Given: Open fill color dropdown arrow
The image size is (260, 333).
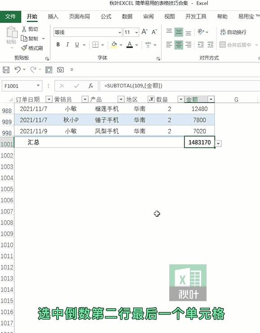Looking at the screenshot, I should 121,45.
